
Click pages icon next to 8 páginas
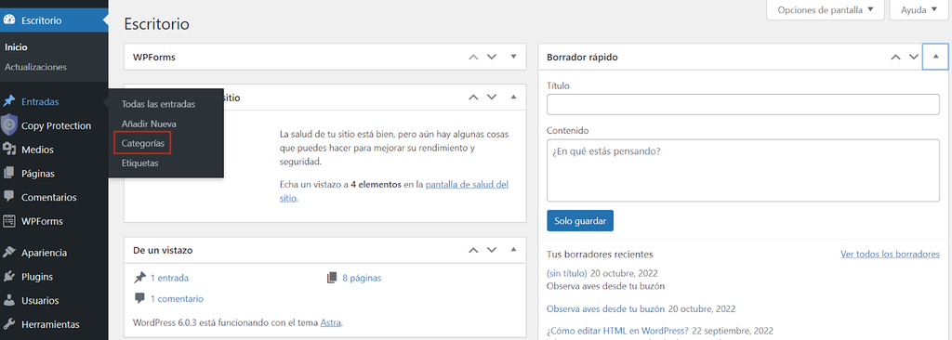coord(332,278)
